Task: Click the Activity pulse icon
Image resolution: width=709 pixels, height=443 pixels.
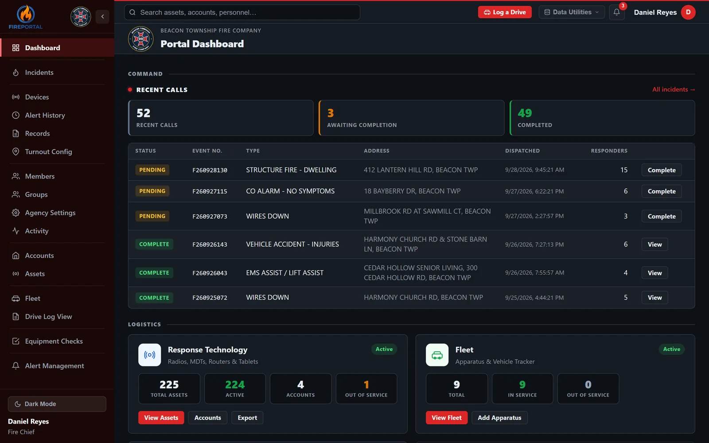Action: coord(16,231)
